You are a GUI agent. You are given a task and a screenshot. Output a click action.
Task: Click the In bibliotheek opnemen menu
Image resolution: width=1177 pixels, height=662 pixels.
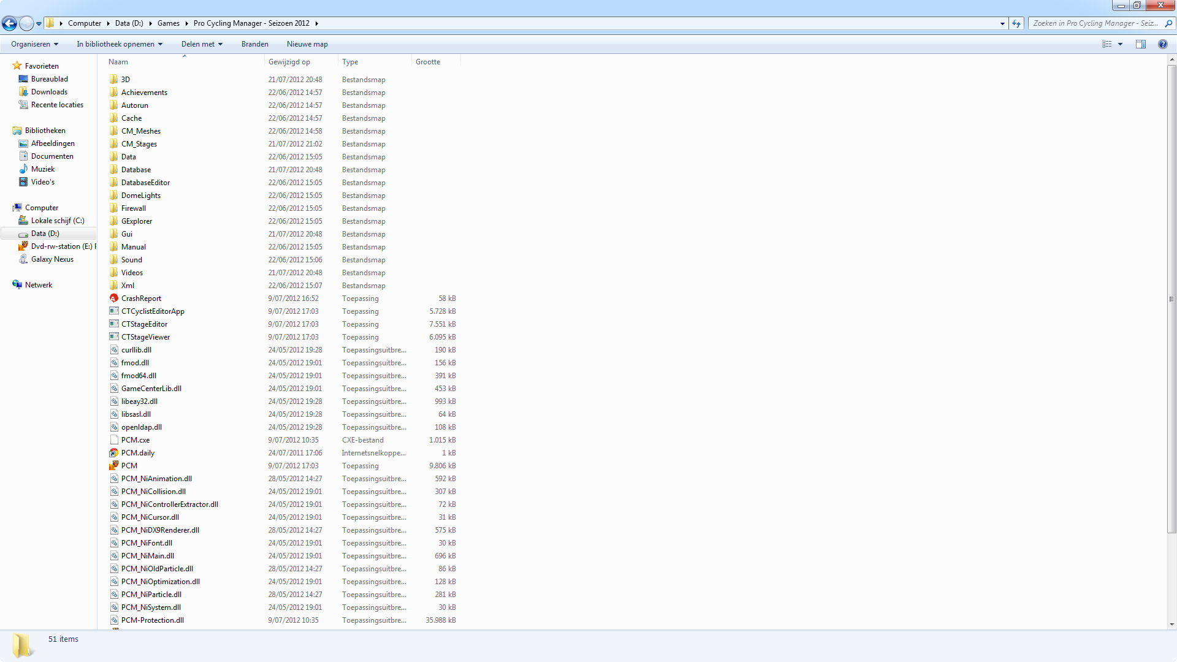pyautogui.click(x=120, y=44)
